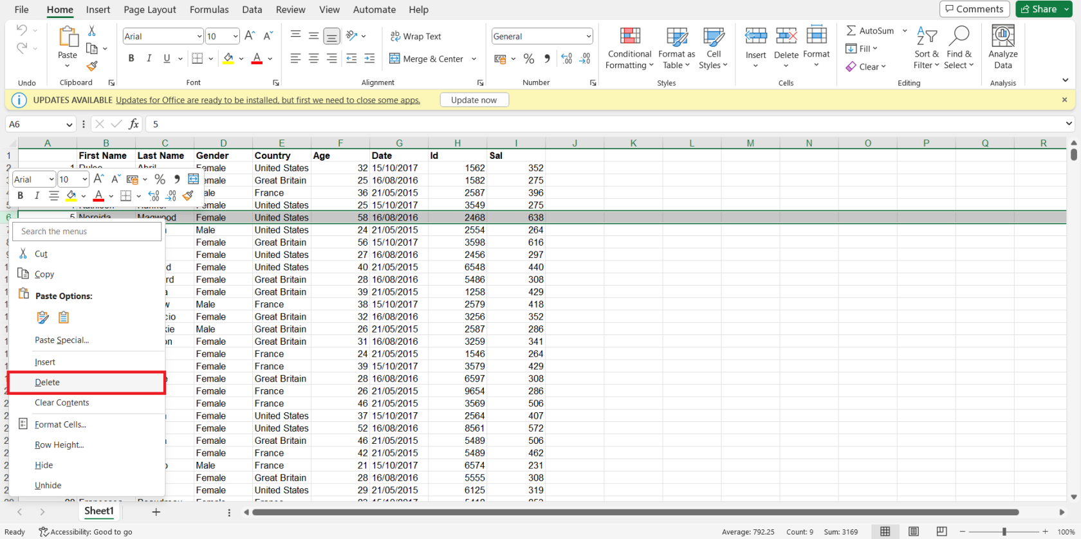Toggle Align Right in ribbon
1081x539 pixels.
(331, 59)
